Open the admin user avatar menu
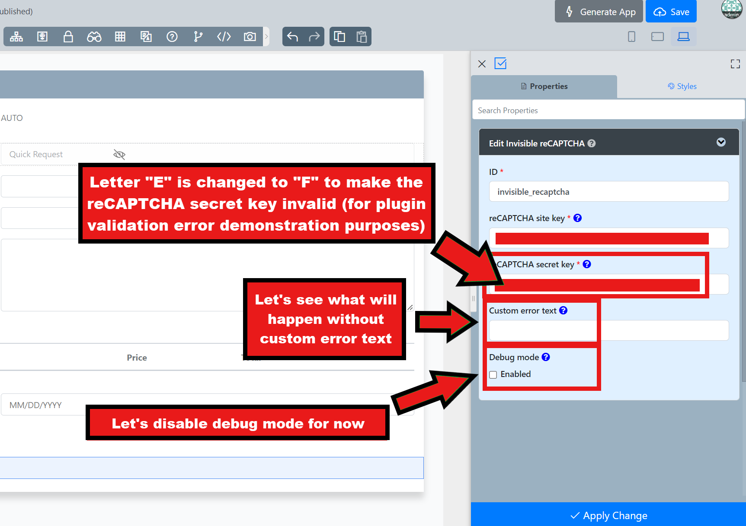 (732, 9)
